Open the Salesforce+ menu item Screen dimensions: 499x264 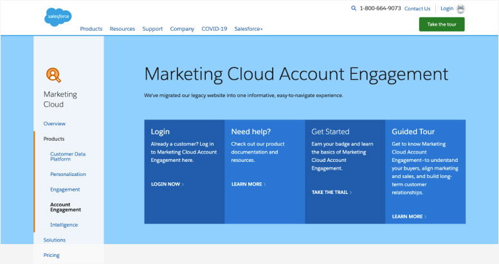[x=249, y=29]
